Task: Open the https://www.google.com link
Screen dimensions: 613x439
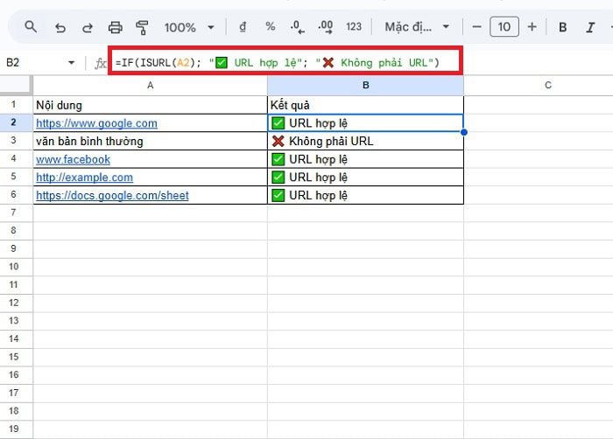Action: (96, 123)
